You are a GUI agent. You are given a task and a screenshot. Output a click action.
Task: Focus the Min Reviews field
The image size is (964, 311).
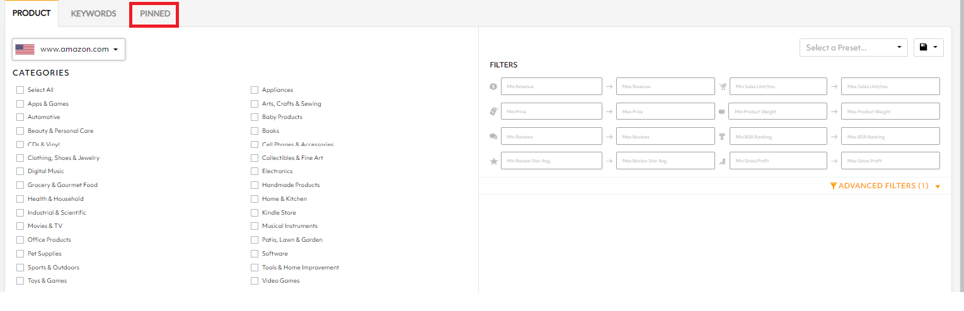tap(551, 136)
